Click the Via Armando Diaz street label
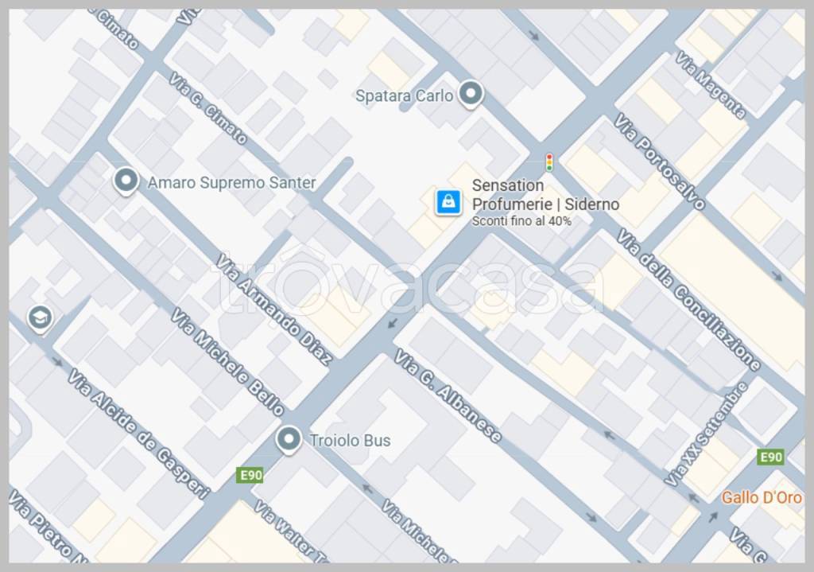This screenshot has width=814, height=572. click(x=273, y=309)
